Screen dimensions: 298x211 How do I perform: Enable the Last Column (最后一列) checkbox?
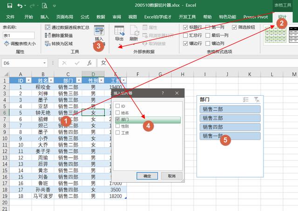208,35
